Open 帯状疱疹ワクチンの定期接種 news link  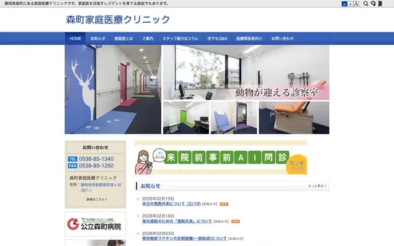[185, 239]
